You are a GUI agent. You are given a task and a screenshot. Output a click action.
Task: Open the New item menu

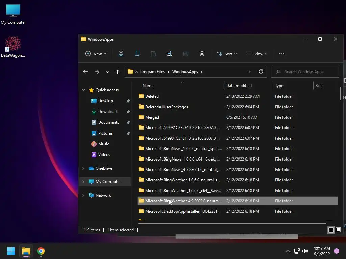coord(96,54)
